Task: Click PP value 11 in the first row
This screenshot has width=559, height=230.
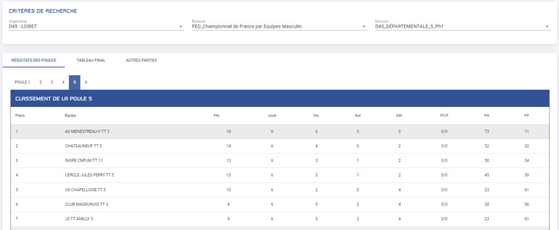Action: tap(527, 131)
